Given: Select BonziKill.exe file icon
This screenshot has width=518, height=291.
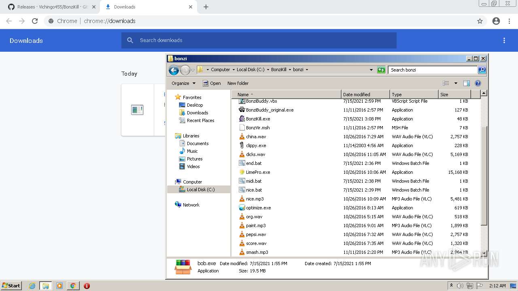Looking at the screenshot, I should 242,119.
